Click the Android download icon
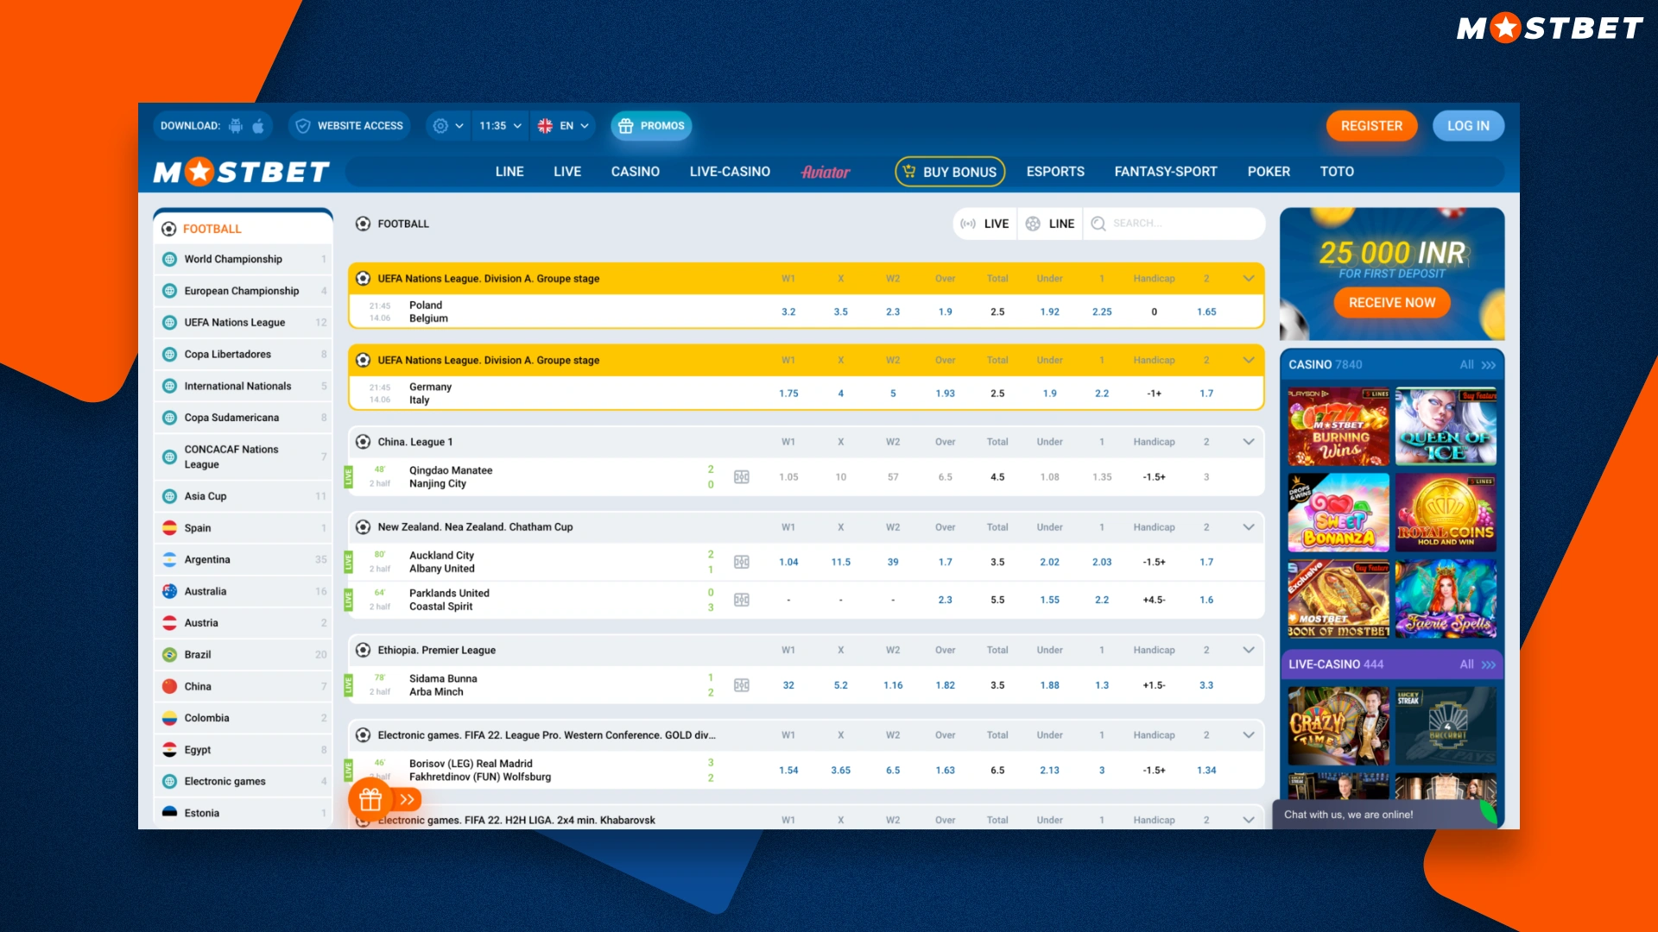 click(236, 125)
